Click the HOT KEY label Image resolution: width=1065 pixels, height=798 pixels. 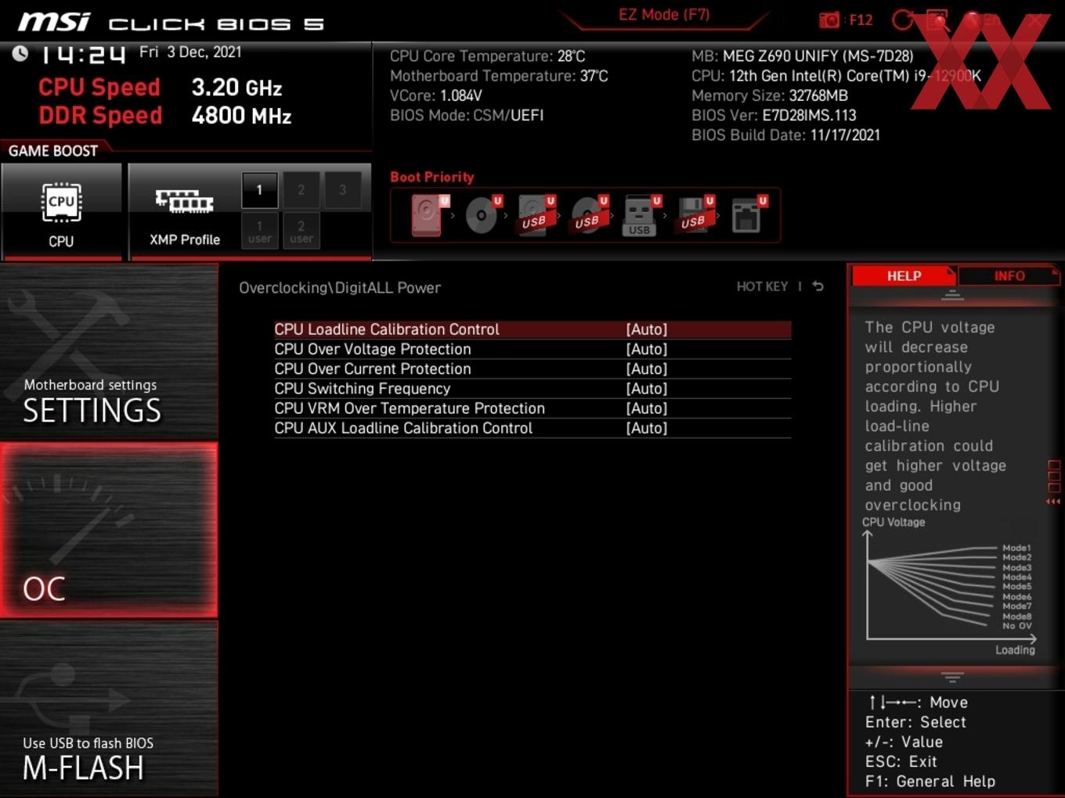pos(762,287)
